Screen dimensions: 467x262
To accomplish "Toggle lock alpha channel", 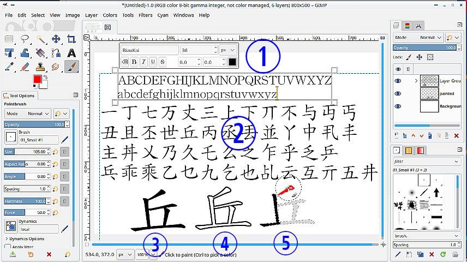I will coord(430,57).
